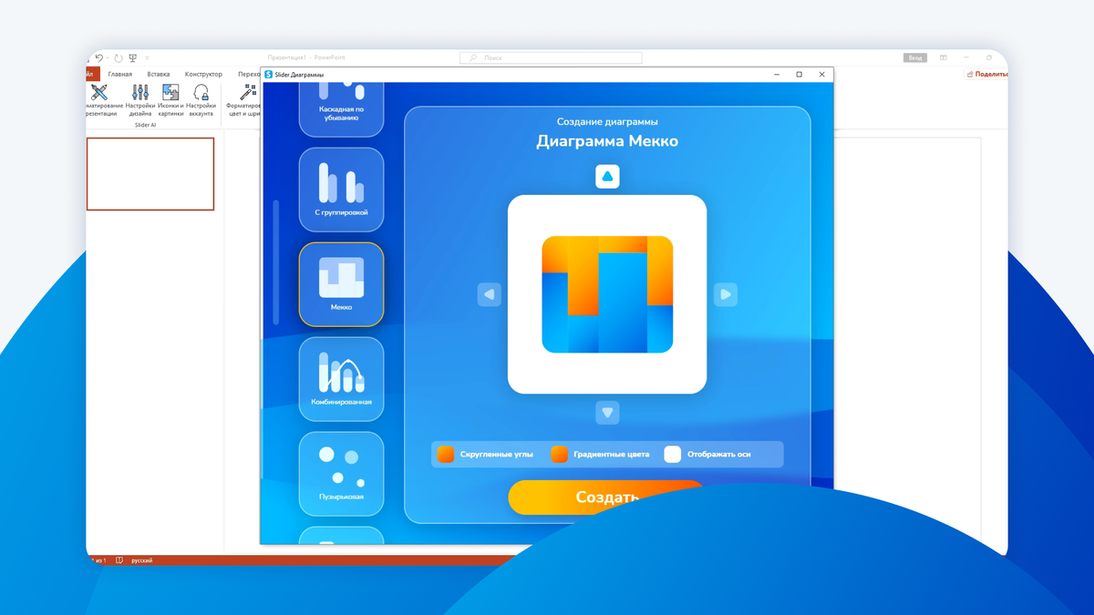Click the Создать button
Screen dimensions: 1094x615
[x=607, y=497]
